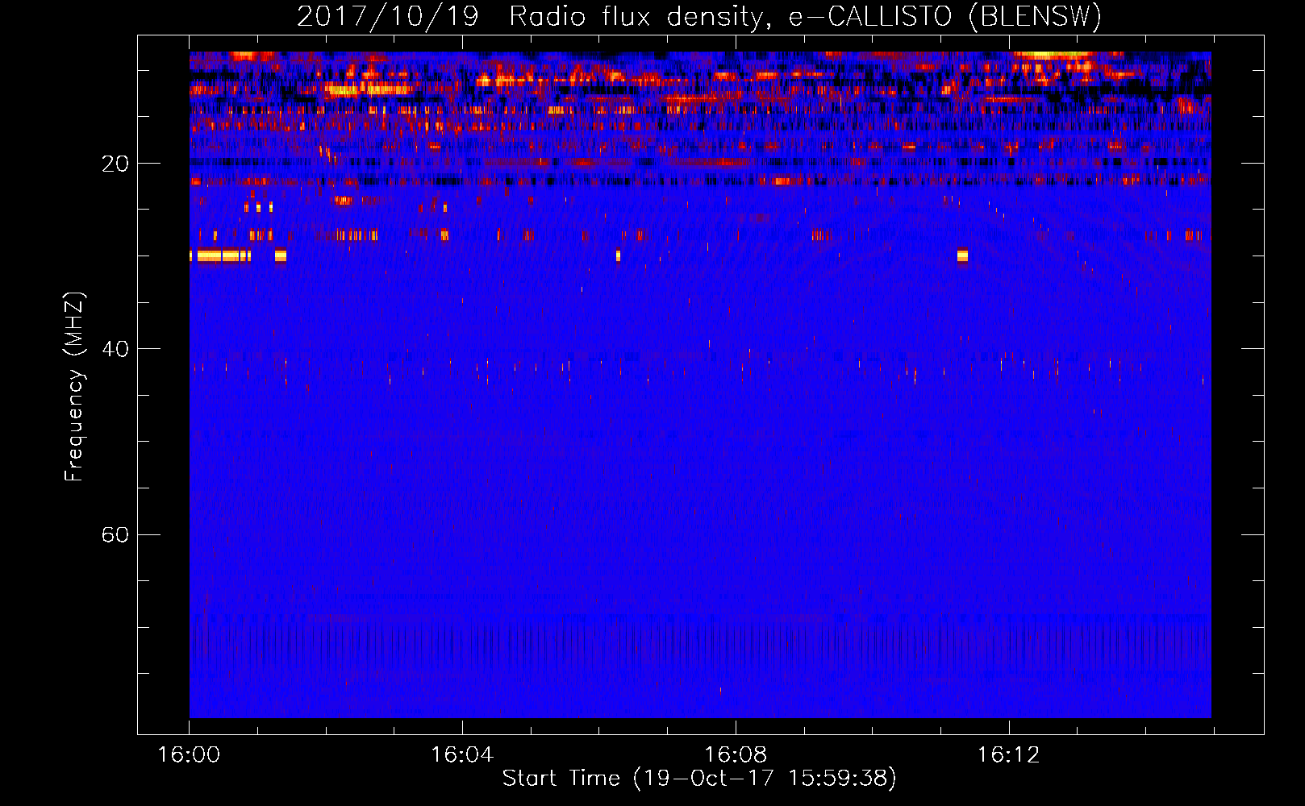Image resolution: width=1305 pixels, height=806 pixels.
Task: Click the e-CALLISTO (BLENSW) station label
Action: 945,16
